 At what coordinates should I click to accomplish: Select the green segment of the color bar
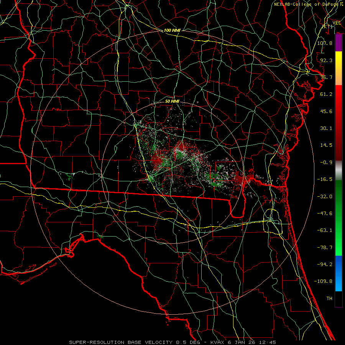point(338,218)
